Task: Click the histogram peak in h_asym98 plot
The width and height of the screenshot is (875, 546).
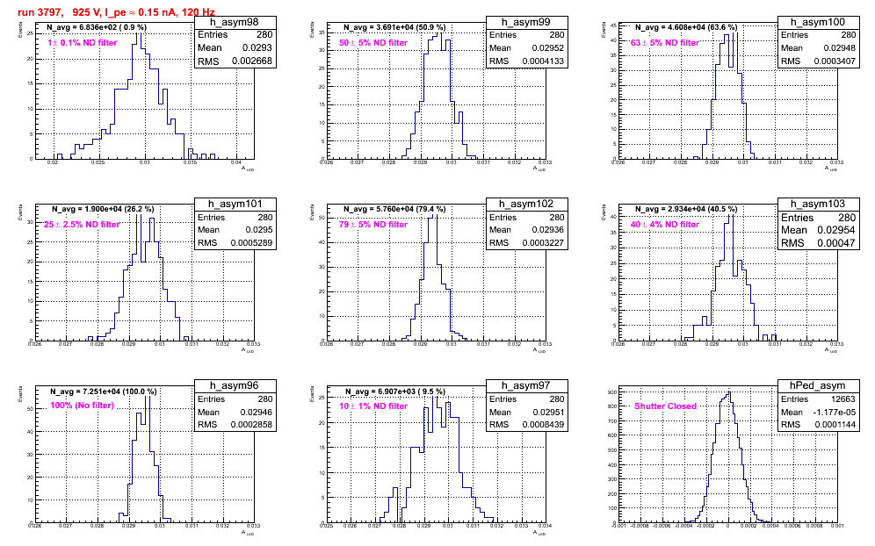Action: 139,34
